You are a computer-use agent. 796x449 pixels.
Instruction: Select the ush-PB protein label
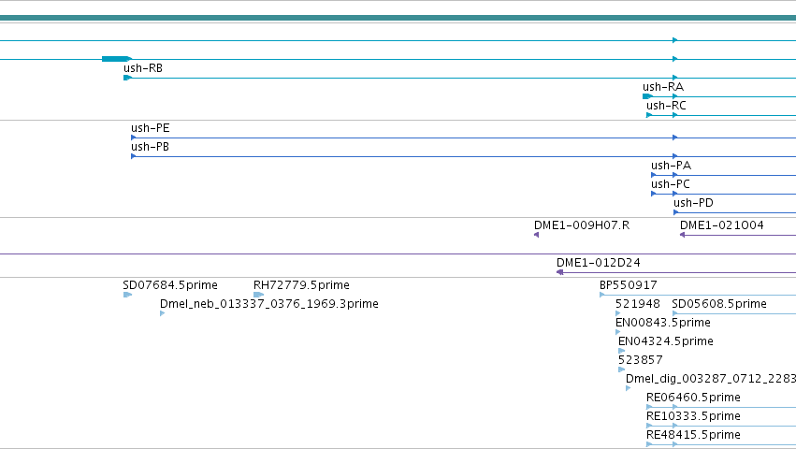pyautogui.click(x=150, y=147)
